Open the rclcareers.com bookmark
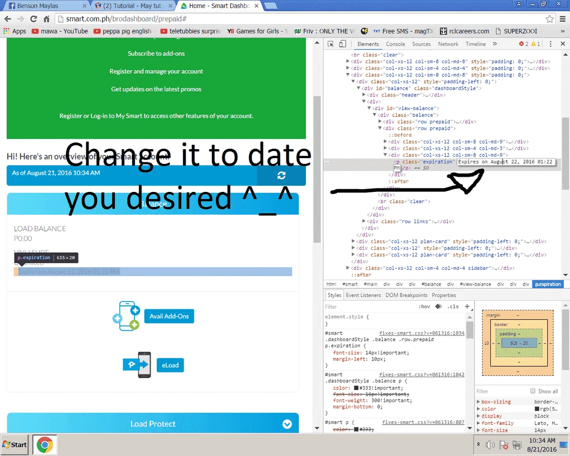570x456 pixels. click(x=465, y=31)
